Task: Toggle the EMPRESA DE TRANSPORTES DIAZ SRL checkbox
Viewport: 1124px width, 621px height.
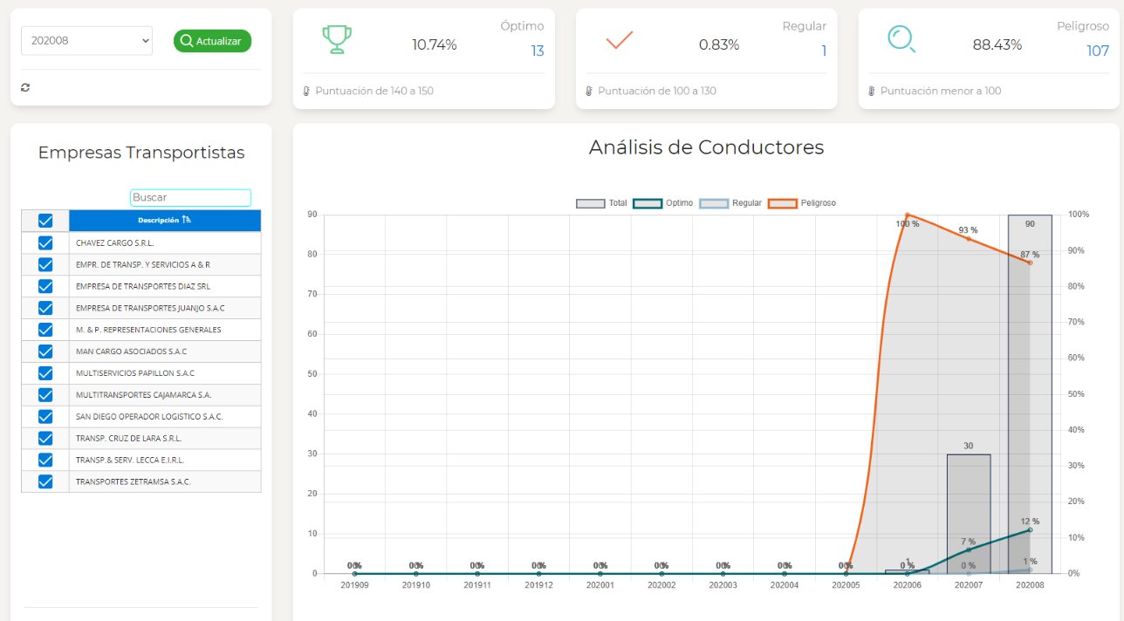Action: coord(45,286)
